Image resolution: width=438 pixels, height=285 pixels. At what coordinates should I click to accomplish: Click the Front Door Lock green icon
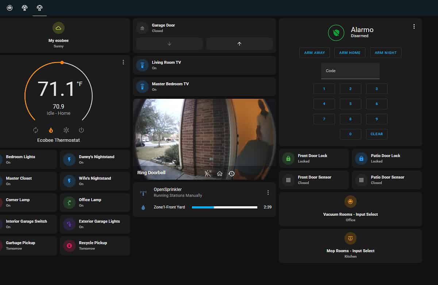coord(288,159)
